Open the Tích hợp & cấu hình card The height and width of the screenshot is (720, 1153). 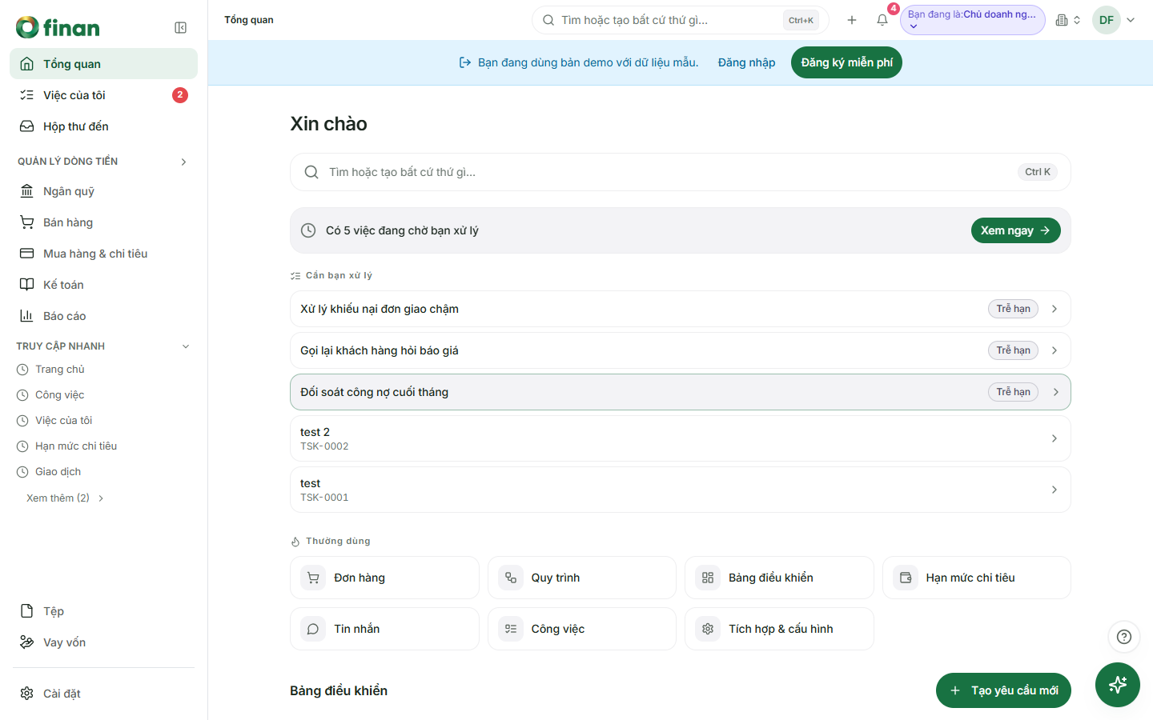pos(779,629)
